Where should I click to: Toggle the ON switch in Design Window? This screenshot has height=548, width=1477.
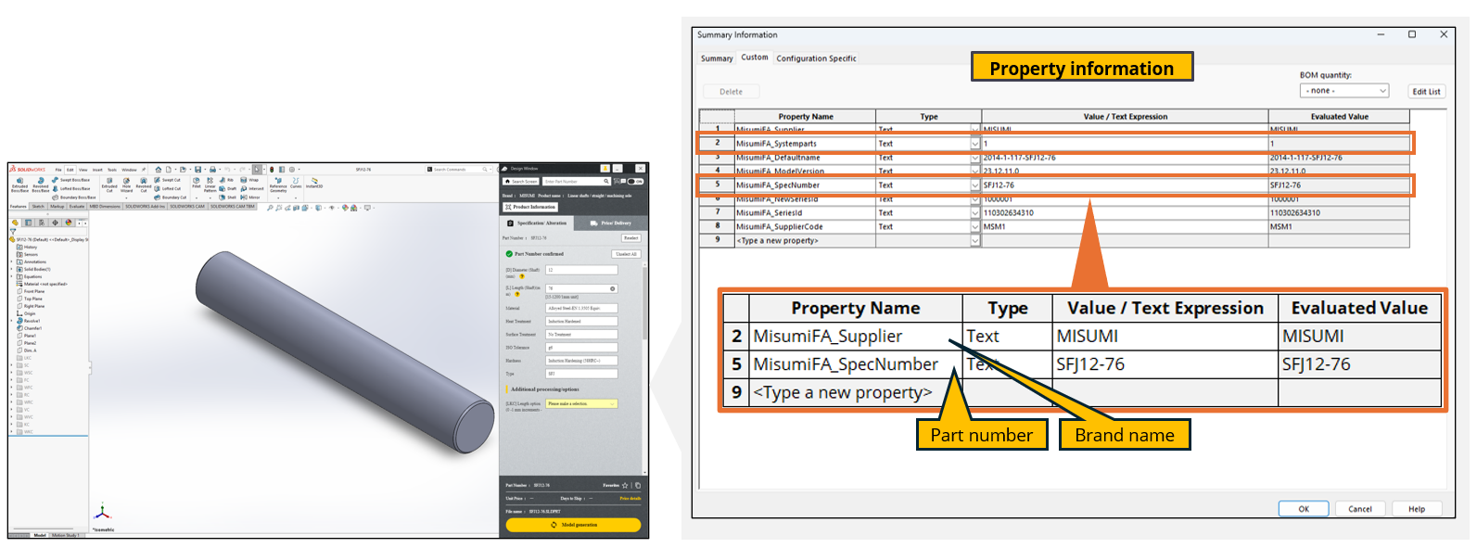635,182
